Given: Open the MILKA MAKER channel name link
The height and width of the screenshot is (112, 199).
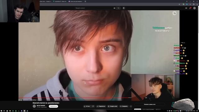Looking at the screenshot, I should [x=41, y=105].
